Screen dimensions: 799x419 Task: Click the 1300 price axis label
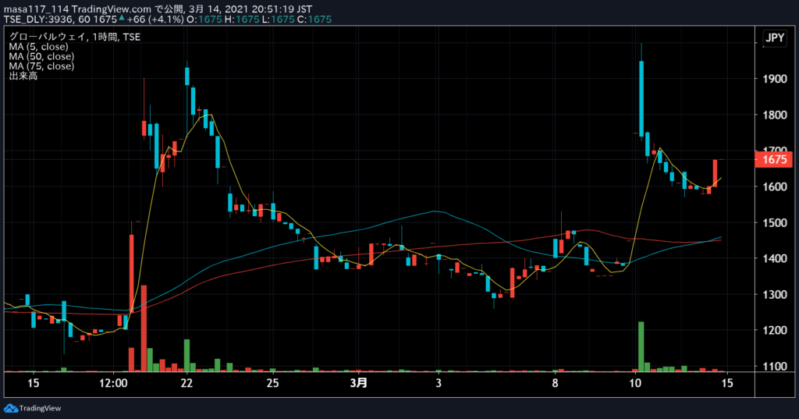click(x=775, y=295)
